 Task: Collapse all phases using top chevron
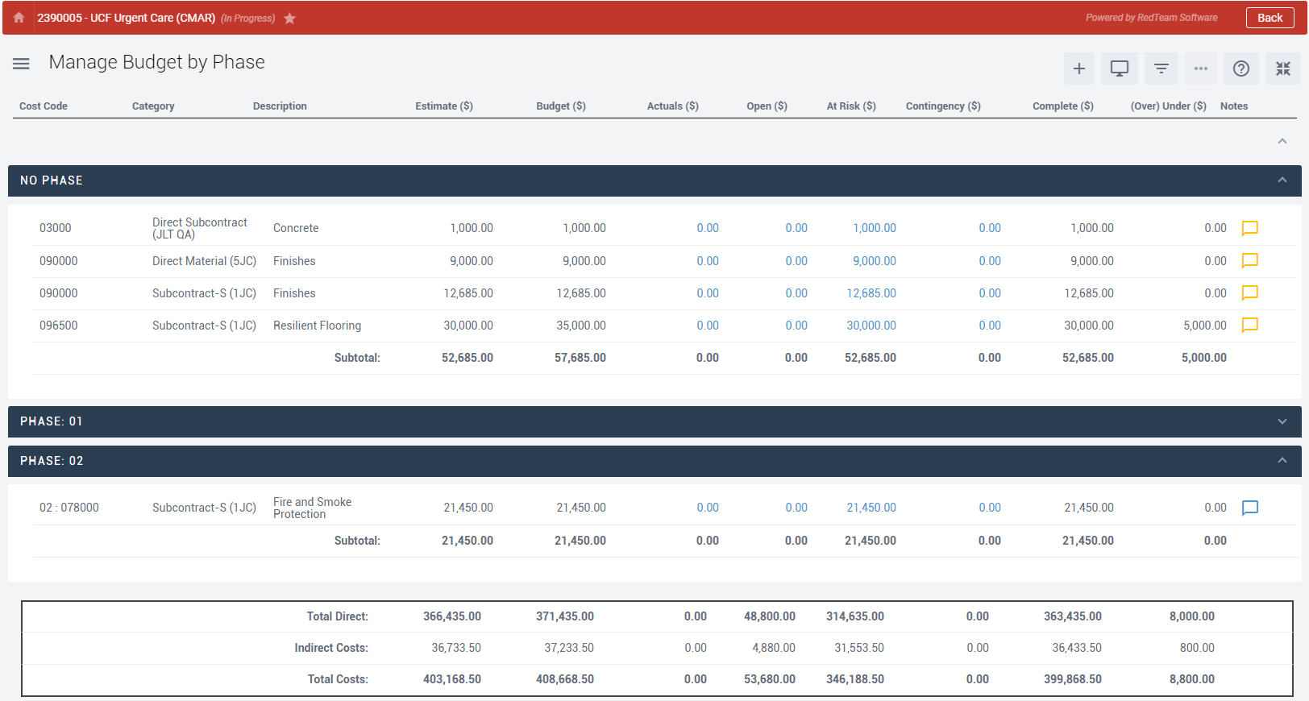pyautogui.click(x=1282, y=142)
